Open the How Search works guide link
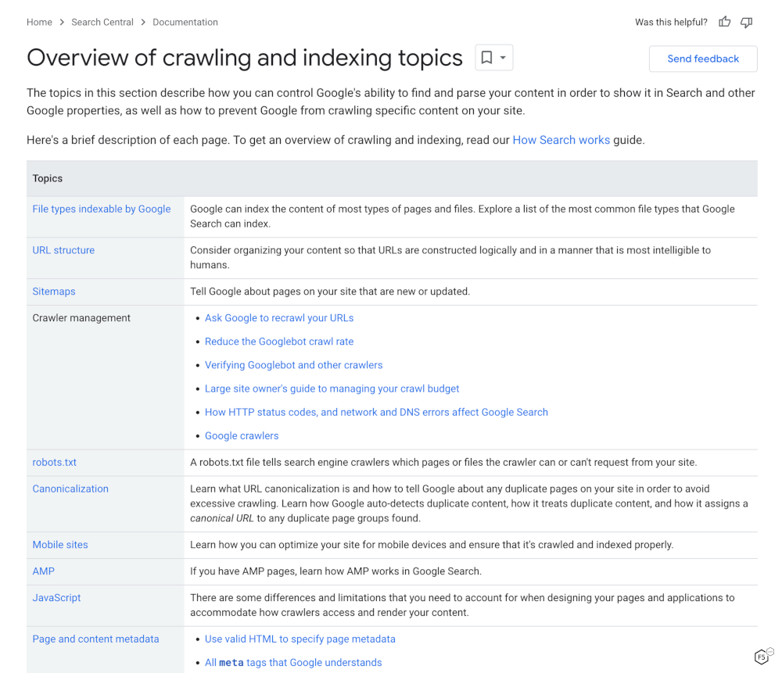 pos(561,140)
